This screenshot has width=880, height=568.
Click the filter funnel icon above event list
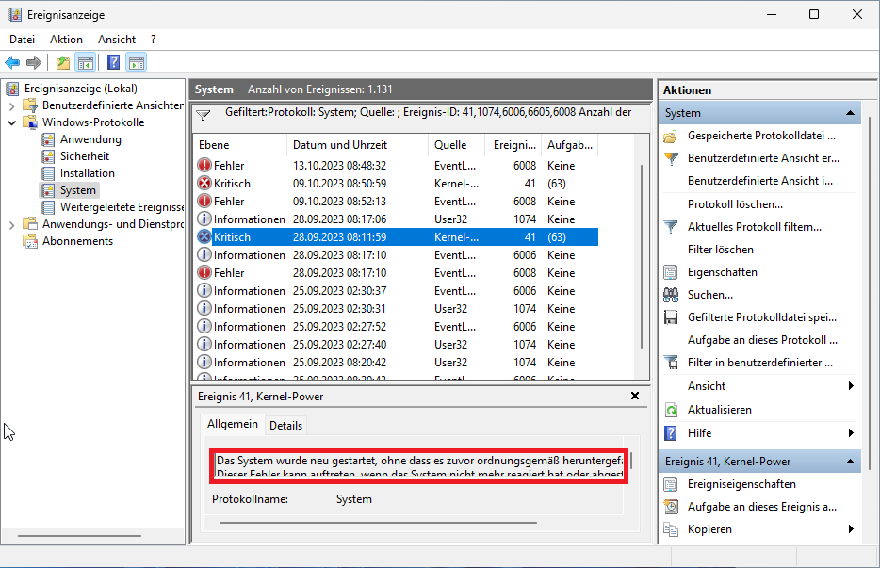point(203,115)
